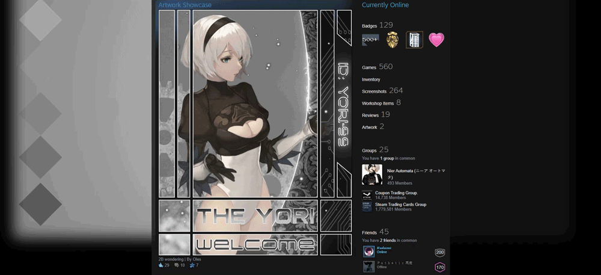The height and width of the screenshot is (275, 601).
Task: Open Kudasai friend avatar
Action: (369, 252)
